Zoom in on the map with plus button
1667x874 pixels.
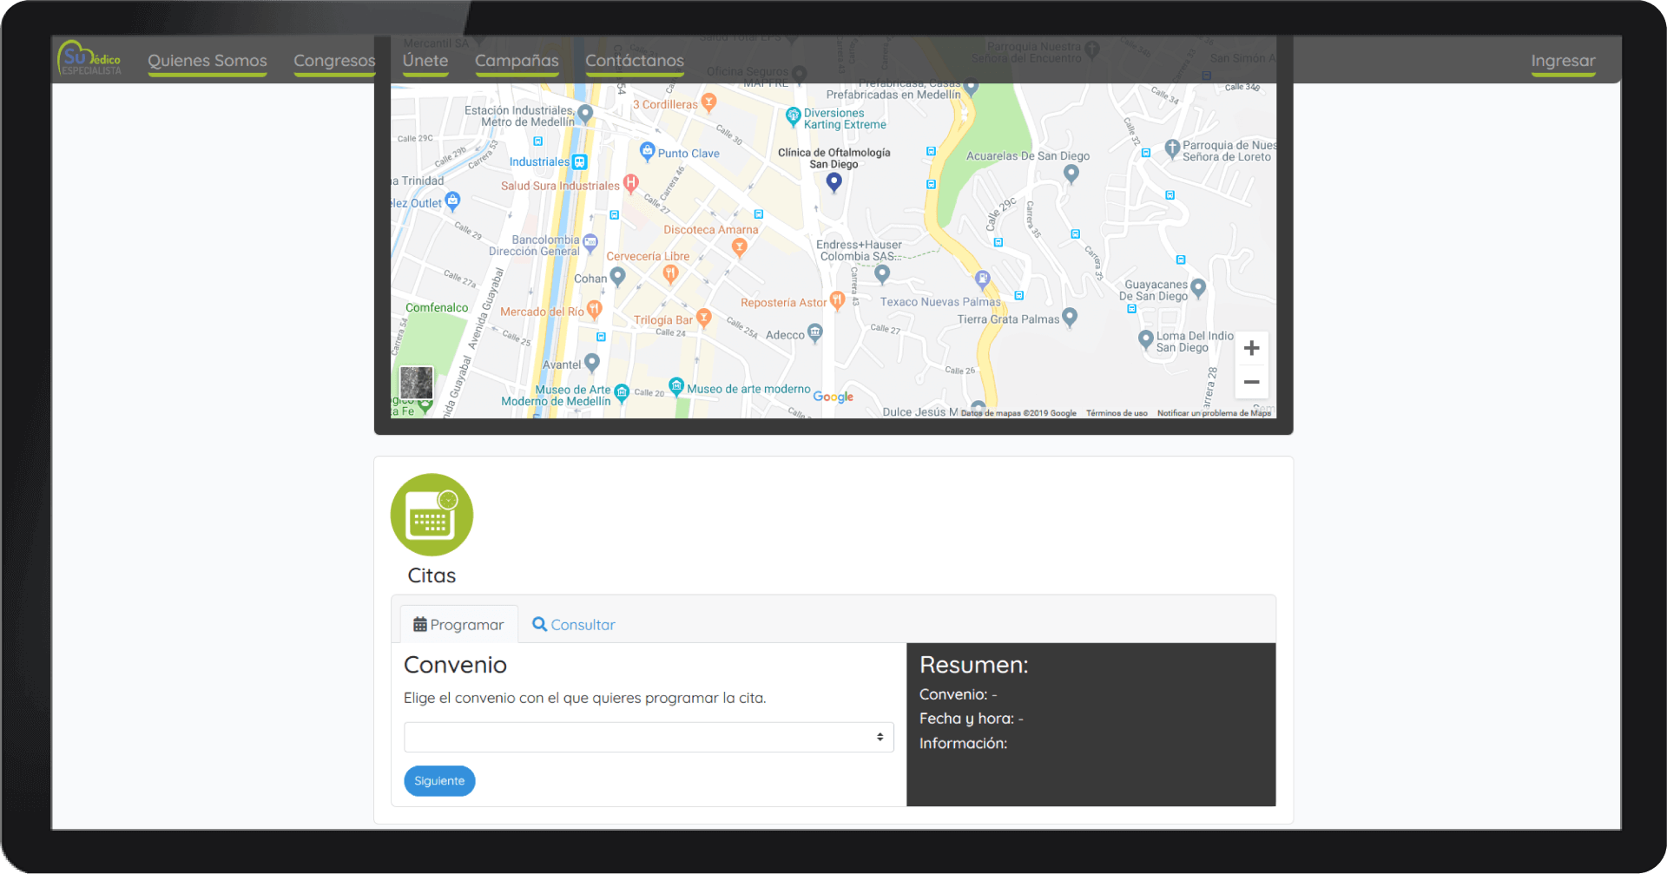point(1251,348)
